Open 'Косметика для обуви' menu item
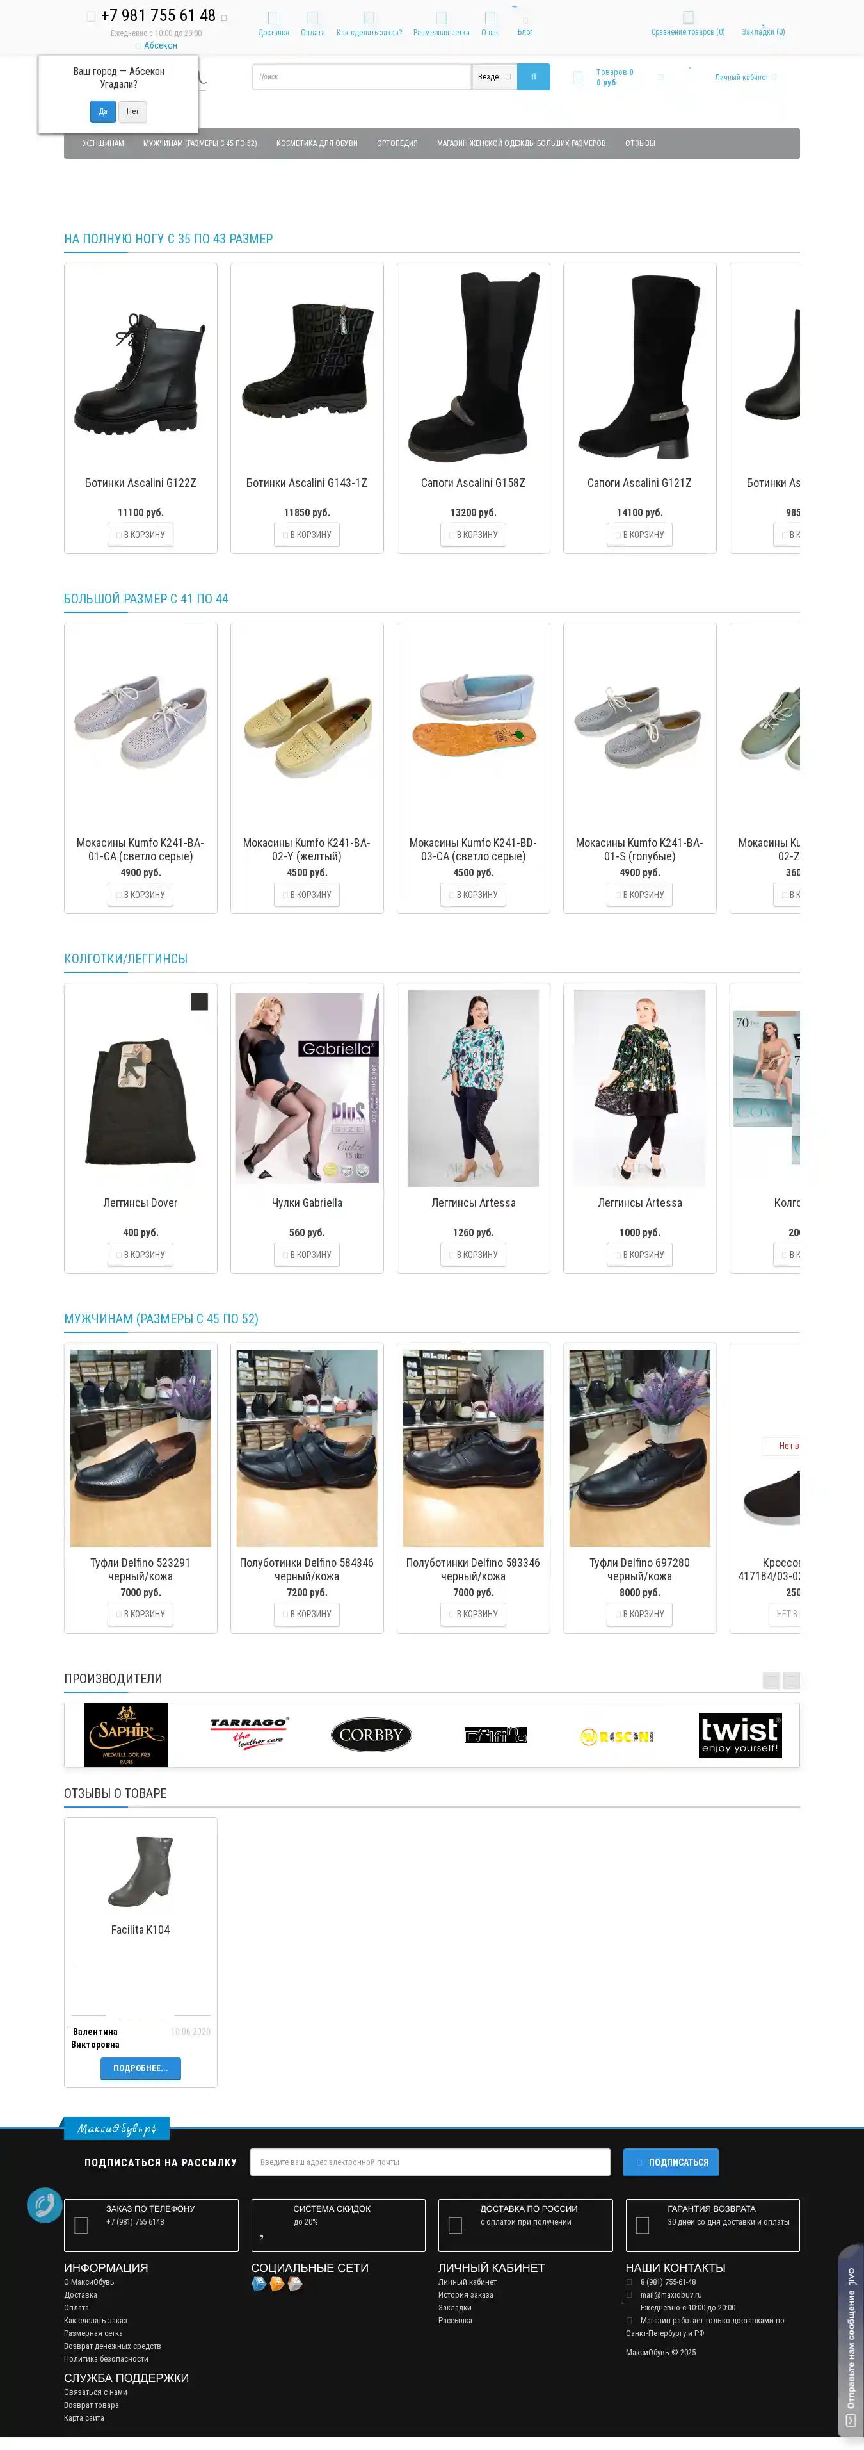Image resolution: width=864 pixels, height=2450 pixels. click(317, 143)
